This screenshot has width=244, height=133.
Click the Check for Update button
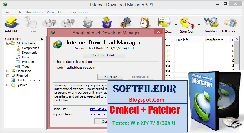(104, 55)
